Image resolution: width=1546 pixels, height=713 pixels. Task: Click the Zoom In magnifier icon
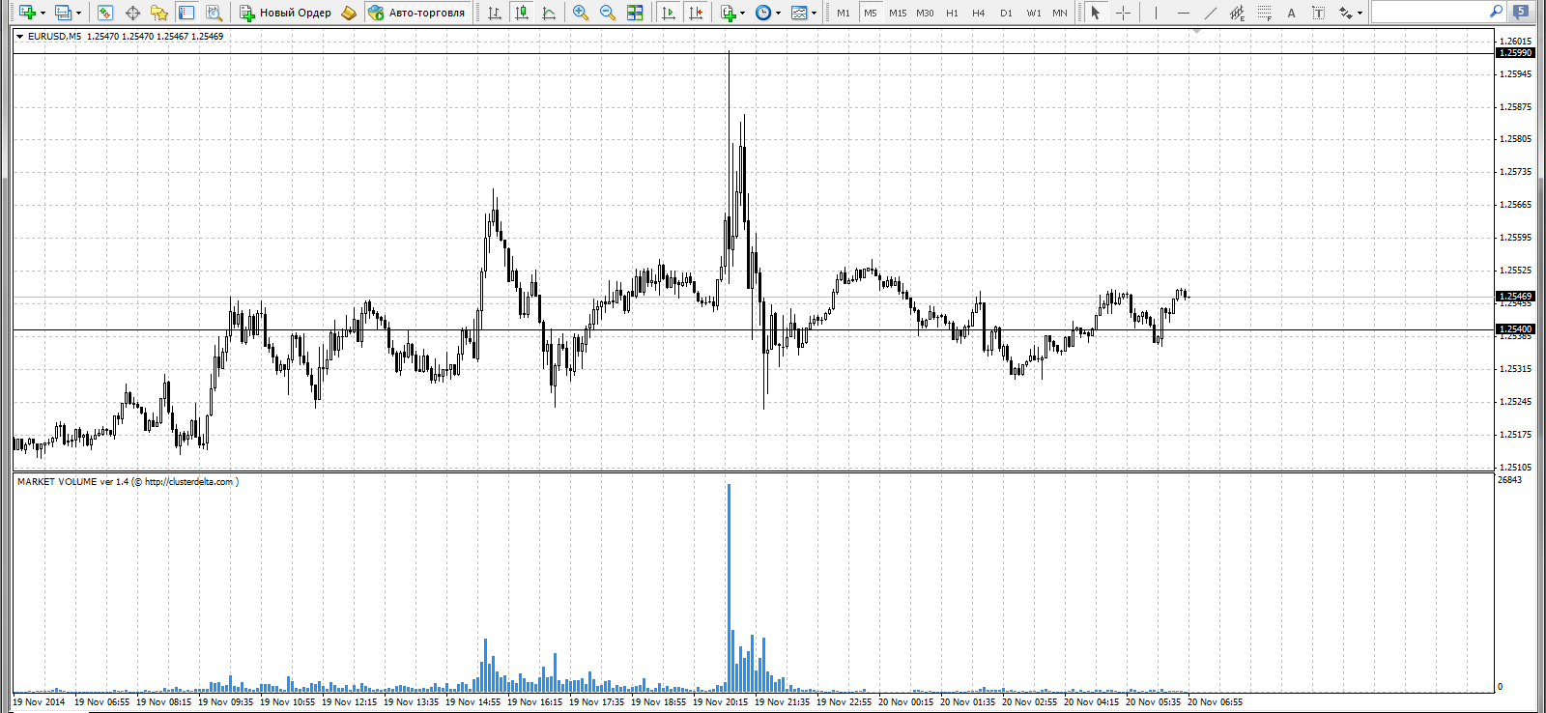click(x=580, y=13)
